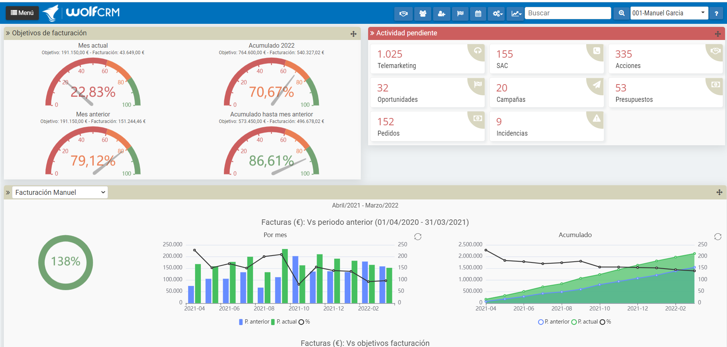Open the Menú menu
The image size is (727, 347).
click(x=22, y=13)
